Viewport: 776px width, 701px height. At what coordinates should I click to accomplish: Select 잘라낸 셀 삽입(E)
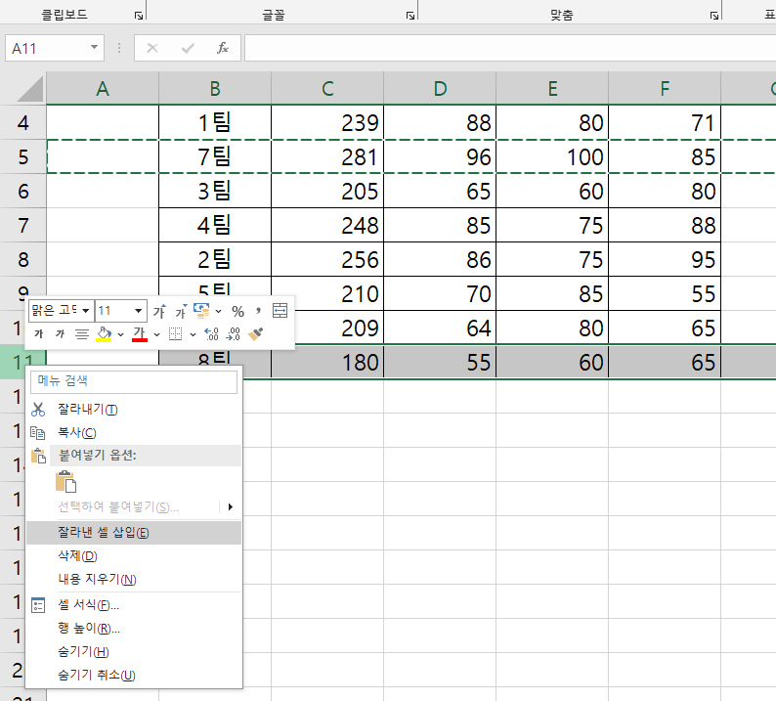tap(134, 533)
